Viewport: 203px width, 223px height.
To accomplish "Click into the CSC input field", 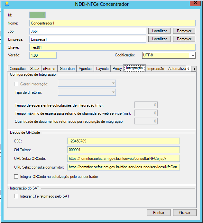I will coord(123,141).
